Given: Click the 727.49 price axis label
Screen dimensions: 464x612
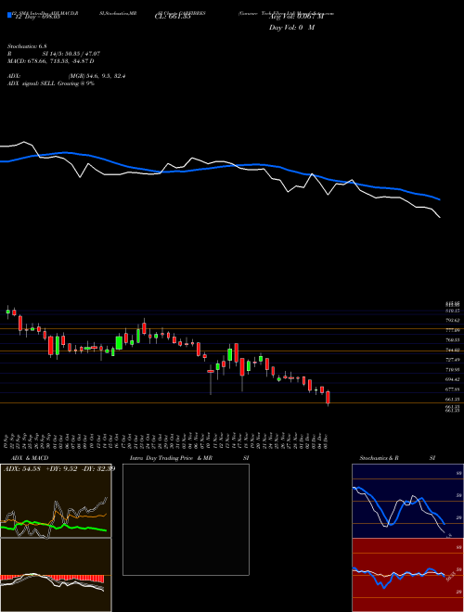Looking at the screenshot, I should click(x=452, y=360).
